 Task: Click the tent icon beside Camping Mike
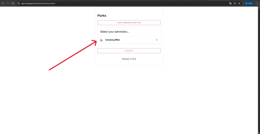coord(101,40)
